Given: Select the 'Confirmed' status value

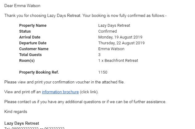Looking at the screenshot, I should (108, 31).
